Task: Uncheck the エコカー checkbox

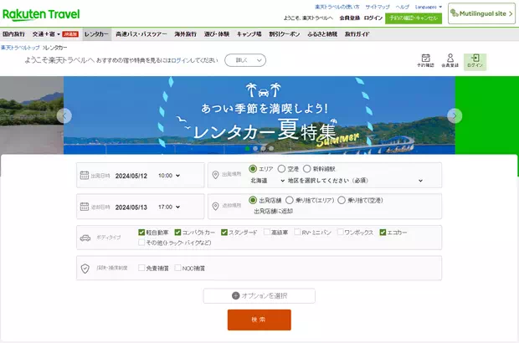Action: [383, 233]
